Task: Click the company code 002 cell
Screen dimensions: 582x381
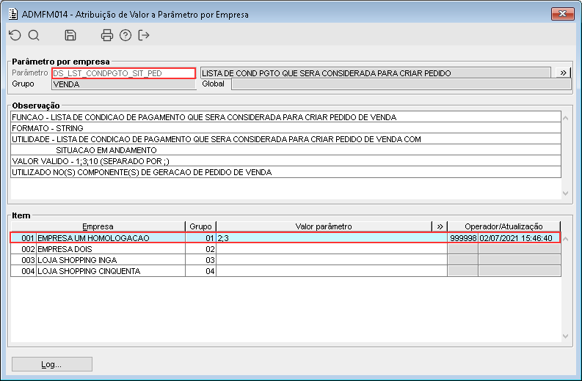Action: [x=23, y=248]
